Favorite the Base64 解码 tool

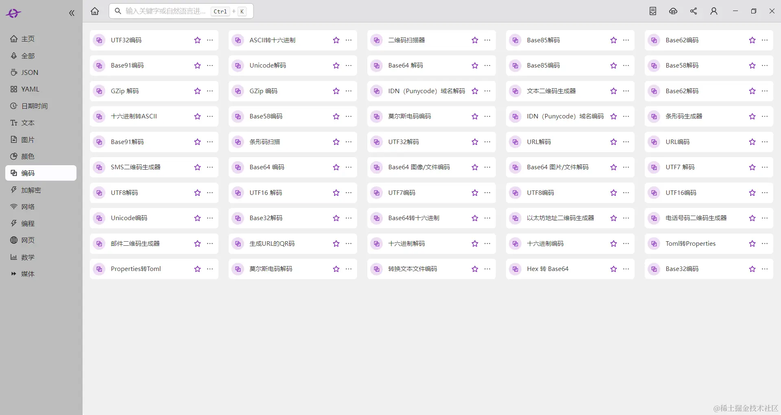click(x=474, y=66)
